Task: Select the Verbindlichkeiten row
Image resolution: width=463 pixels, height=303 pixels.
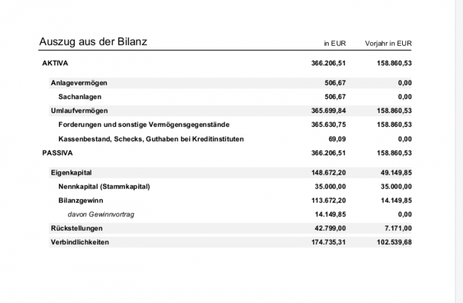Action: coord(230,242)
